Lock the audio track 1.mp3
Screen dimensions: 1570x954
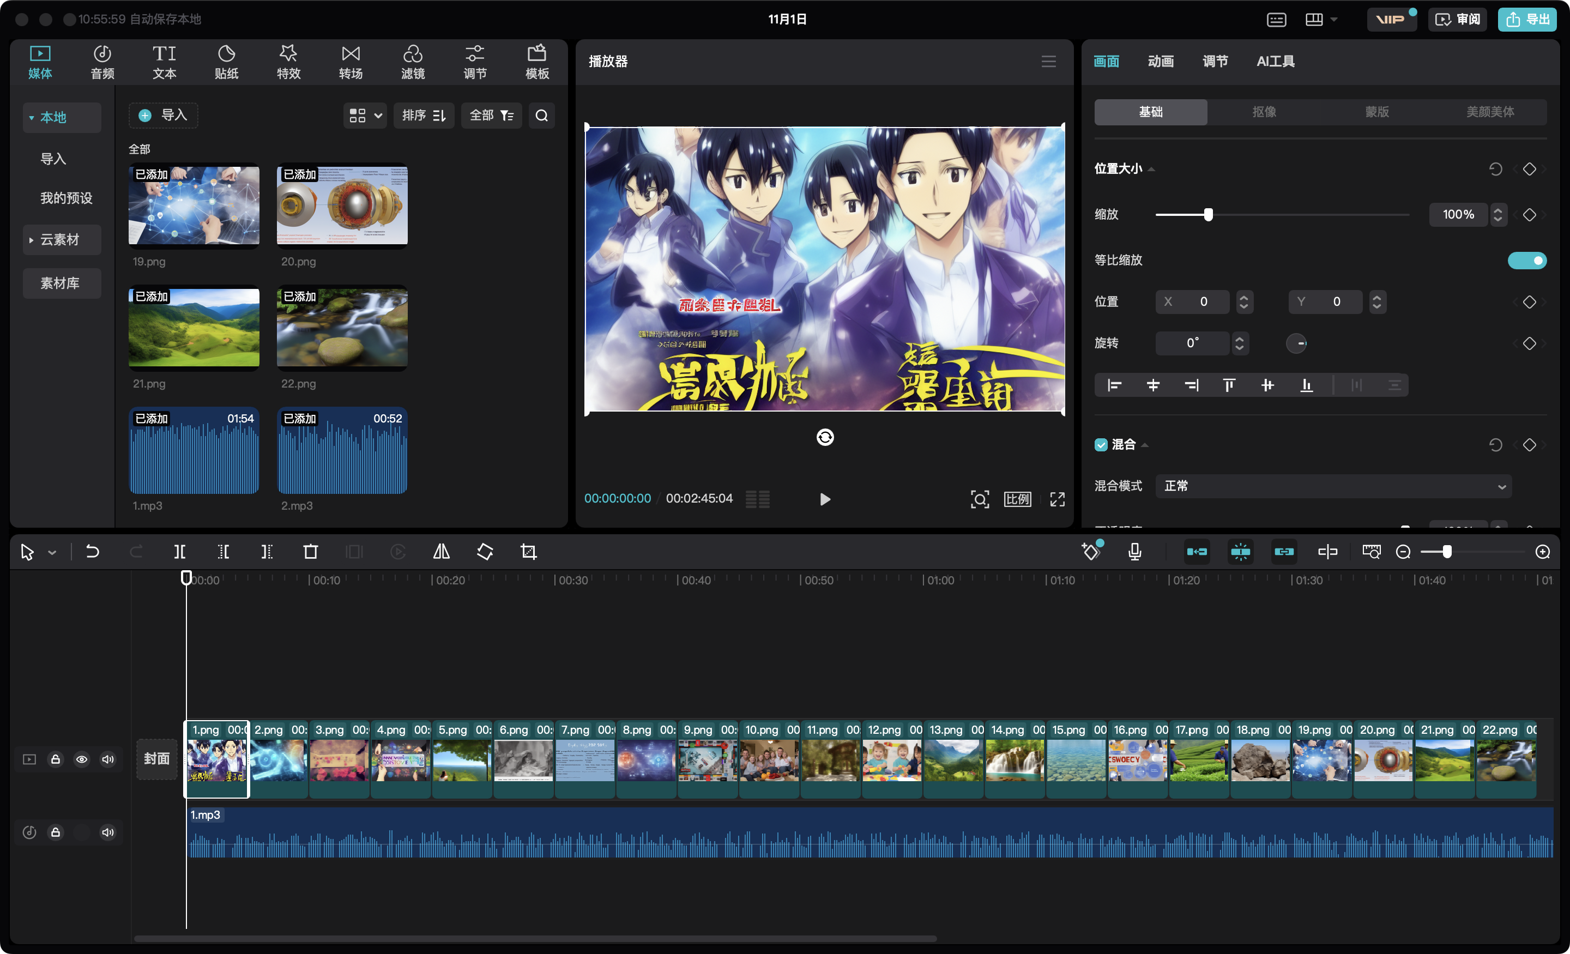click(56, 832)
